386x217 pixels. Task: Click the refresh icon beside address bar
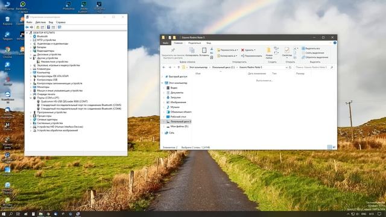[290, 67]
